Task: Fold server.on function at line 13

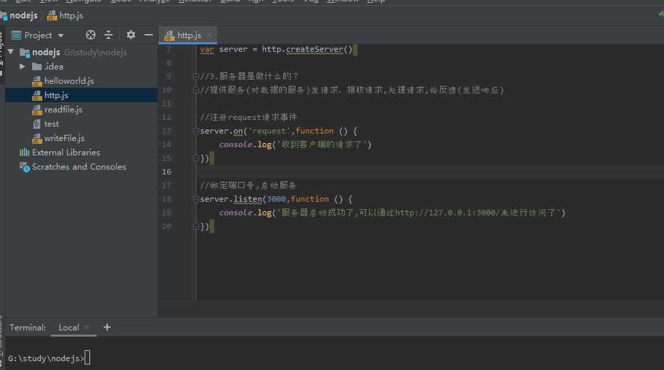Action: (196, 131)
